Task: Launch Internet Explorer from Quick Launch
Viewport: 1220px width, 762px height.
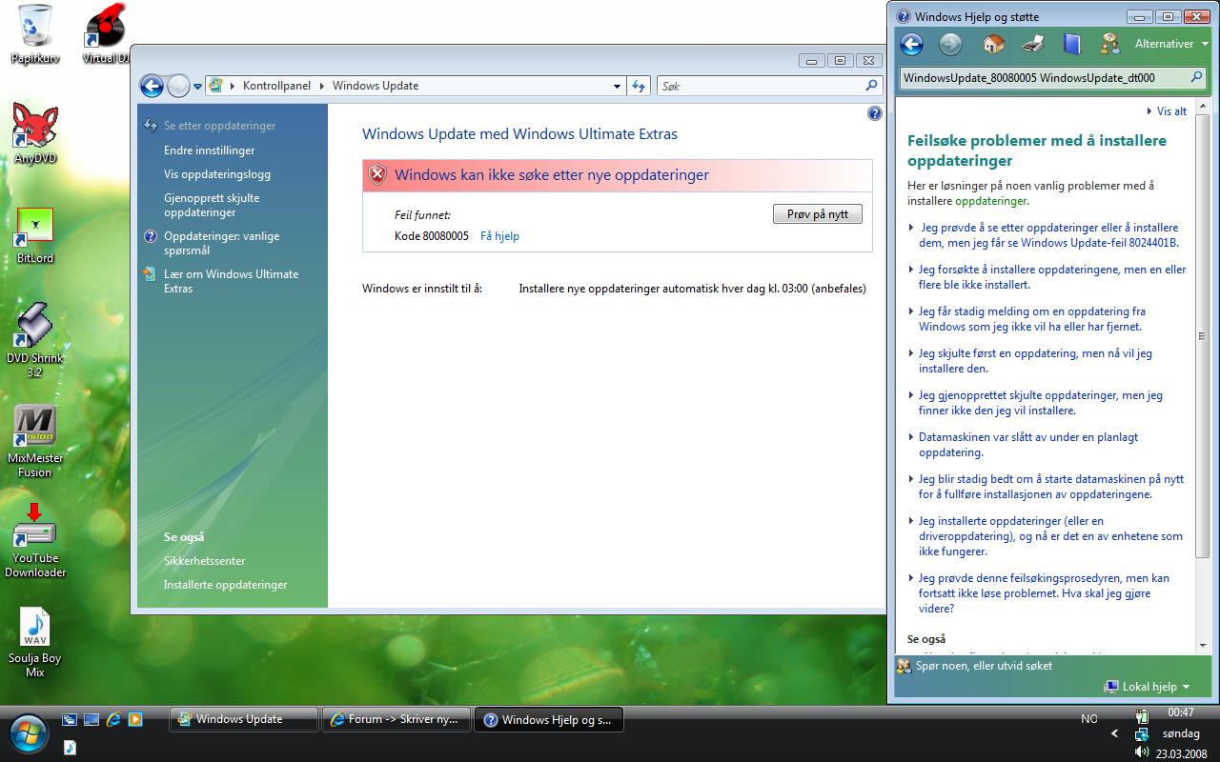Action: tap(113, 720)
